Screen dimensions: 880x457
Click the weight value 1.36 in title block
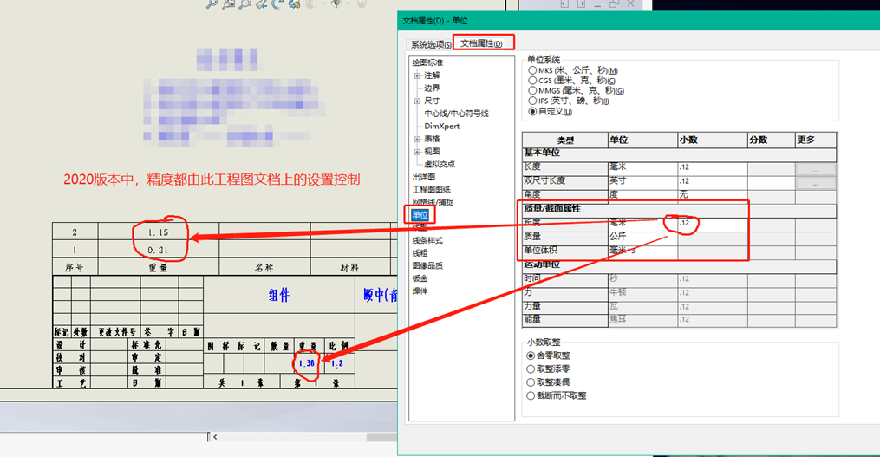click(x=305, y=362)
